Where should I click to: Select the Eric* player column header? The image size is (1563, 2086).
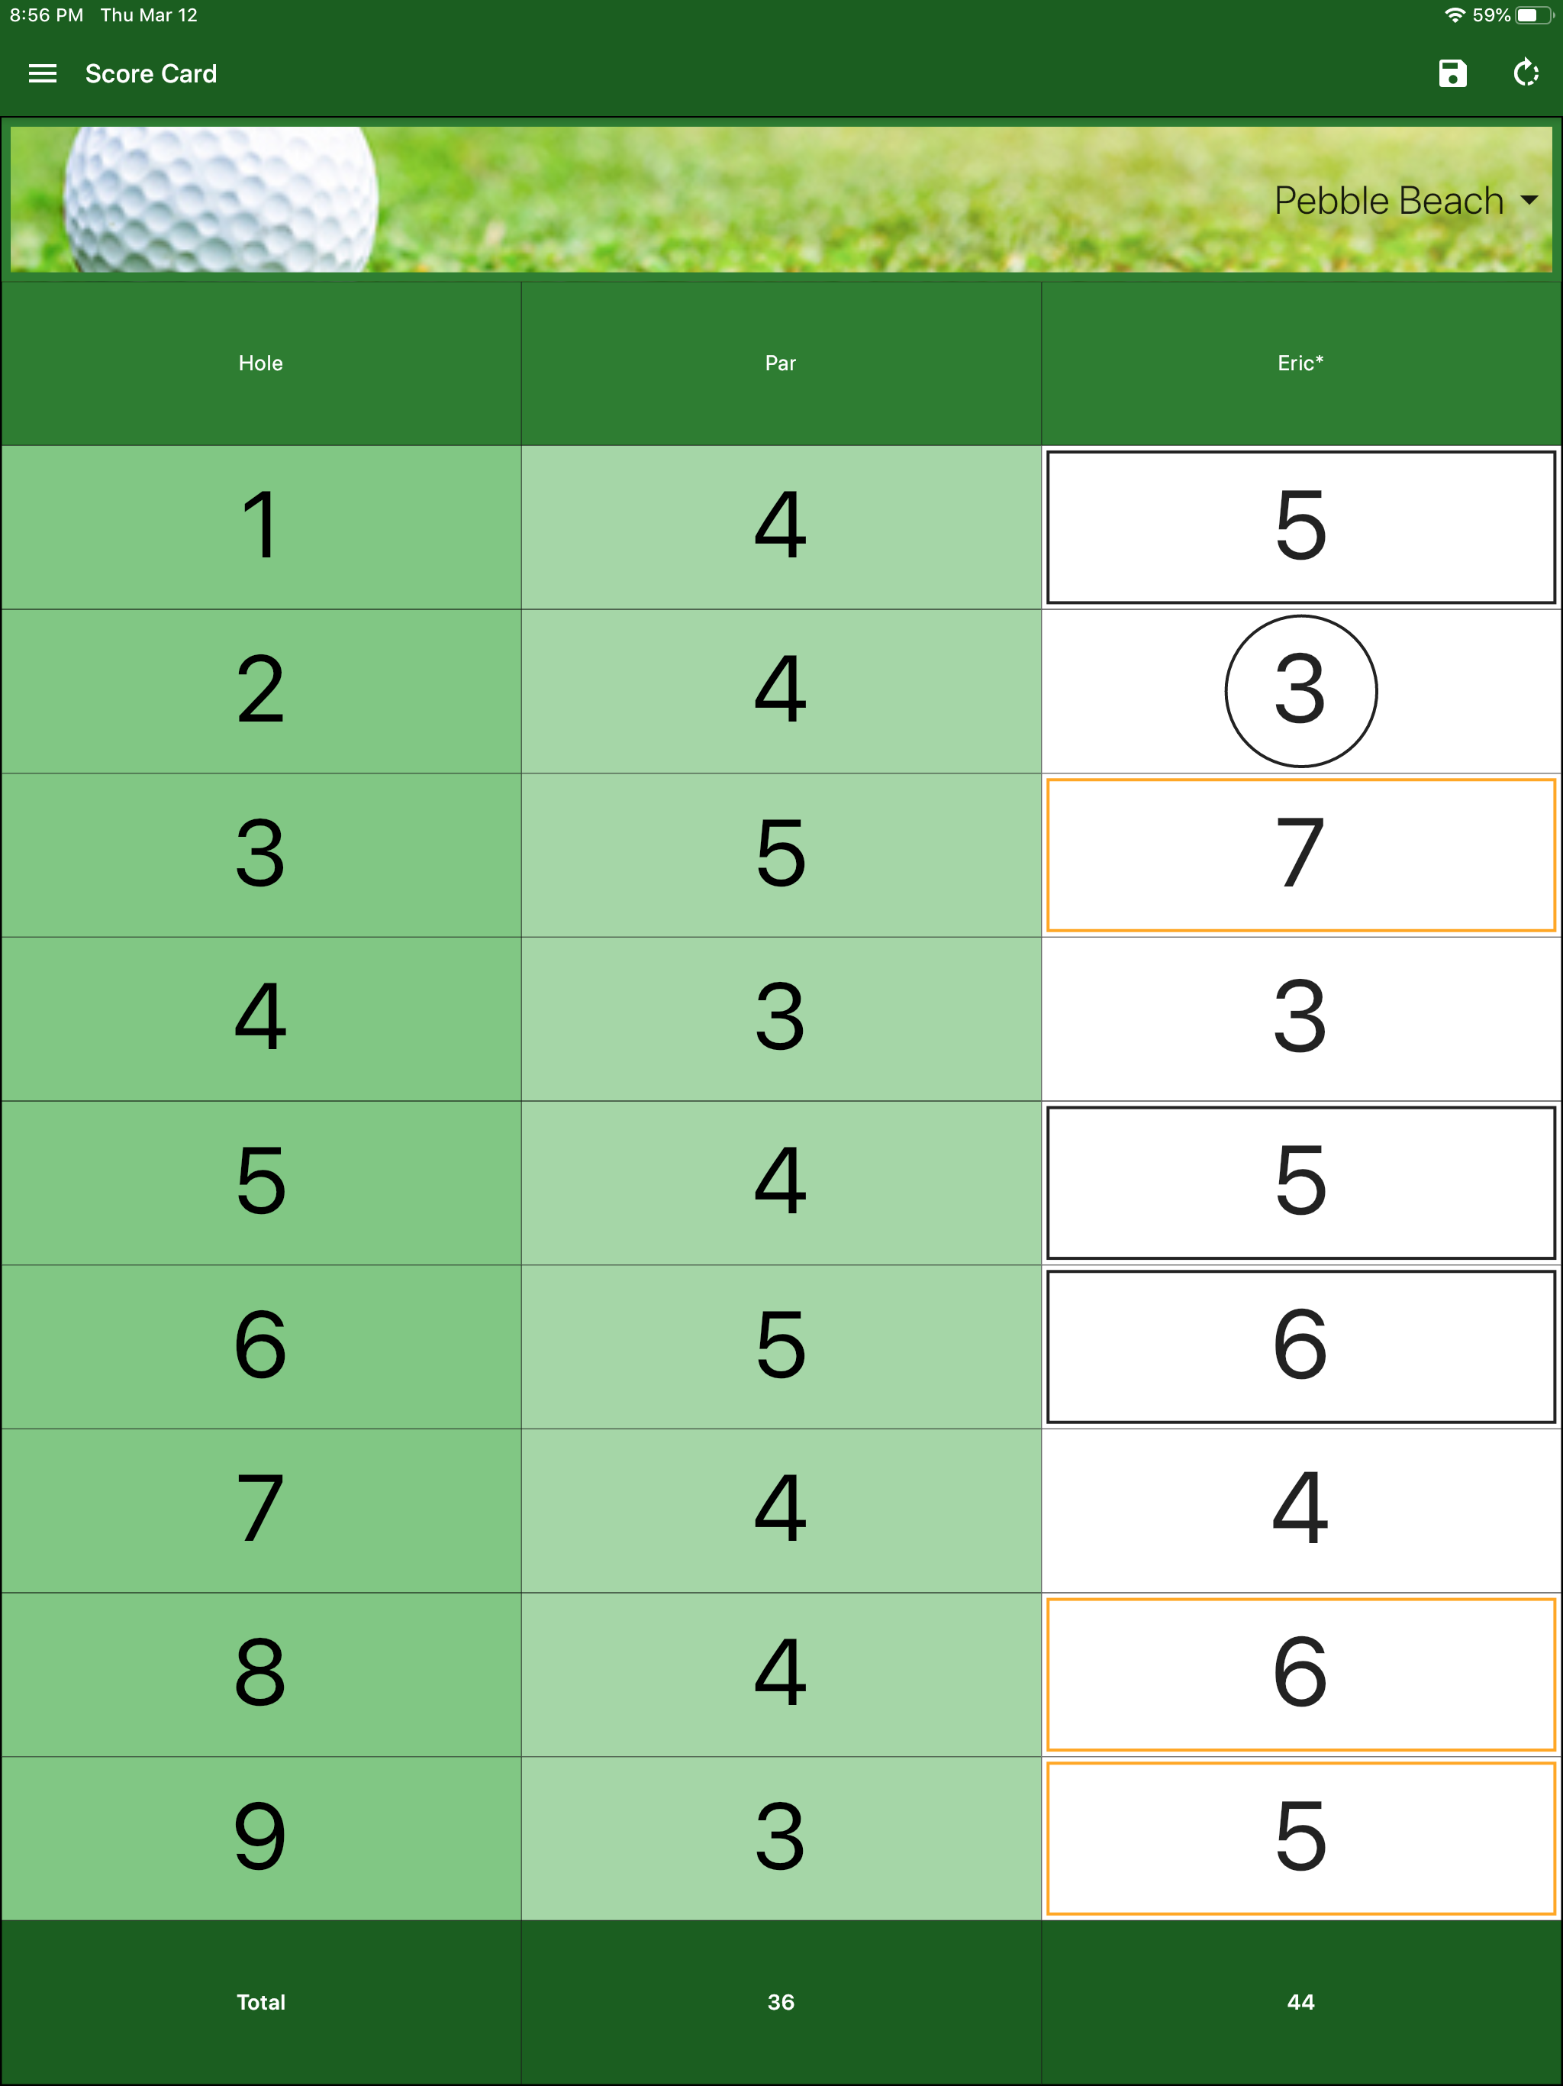[x=1300, y=363]
